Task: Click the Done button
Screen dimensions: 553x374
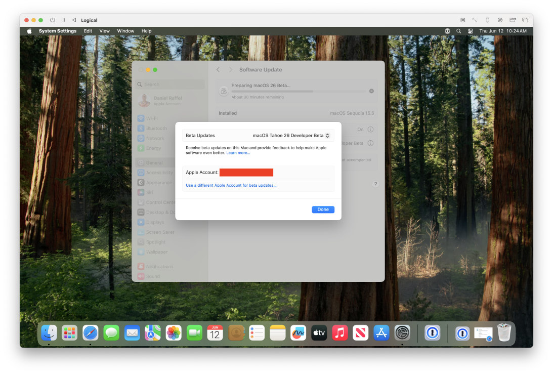Action: tap(323, 210)
